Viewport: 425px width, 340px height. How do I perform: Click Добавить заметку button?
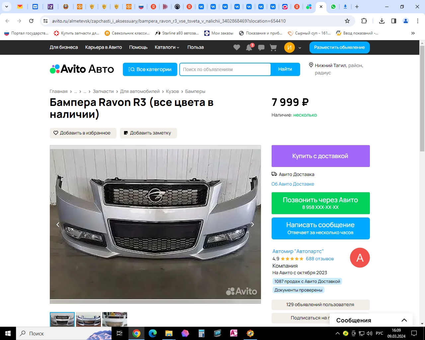pyautogui.click(x=148, y=133)
